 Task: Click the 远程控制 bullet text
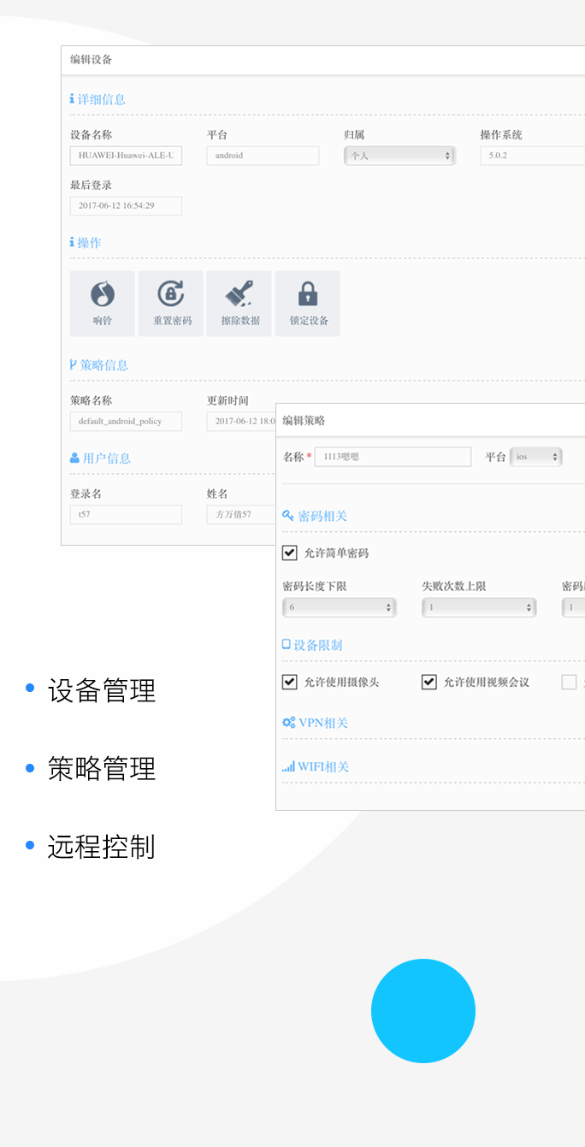pos(102,848)
